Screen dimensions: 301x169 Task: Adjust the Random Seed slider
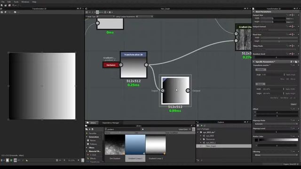tap(277, 57)
